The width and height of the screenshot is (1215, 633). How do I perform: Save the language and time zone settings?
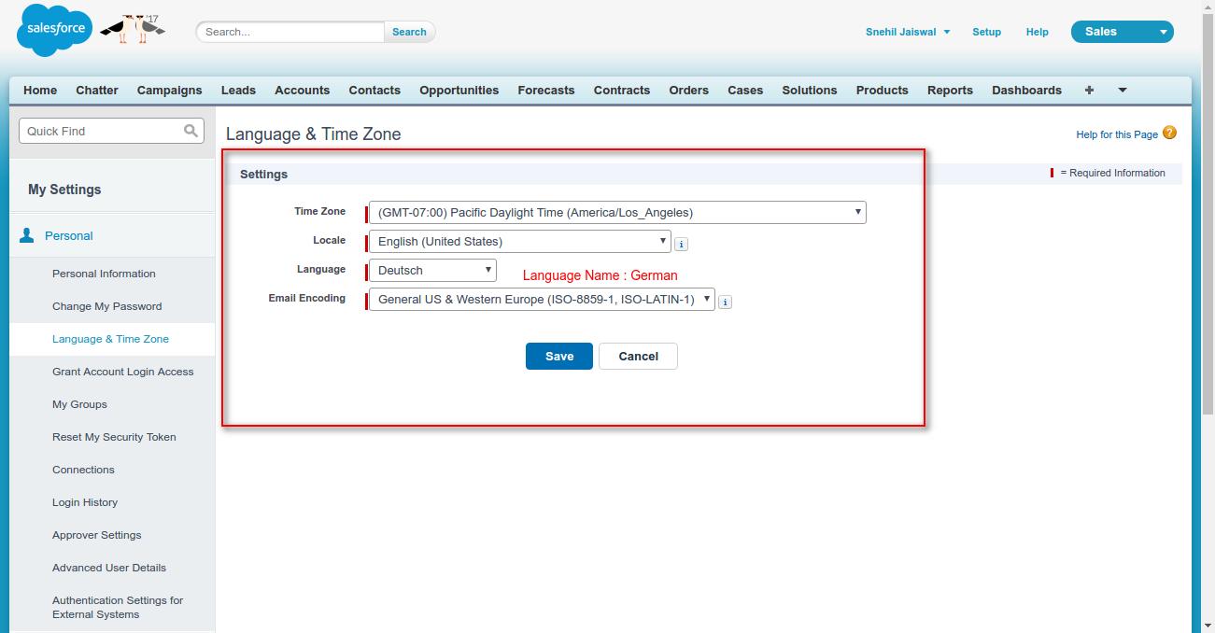pos(558,356)
